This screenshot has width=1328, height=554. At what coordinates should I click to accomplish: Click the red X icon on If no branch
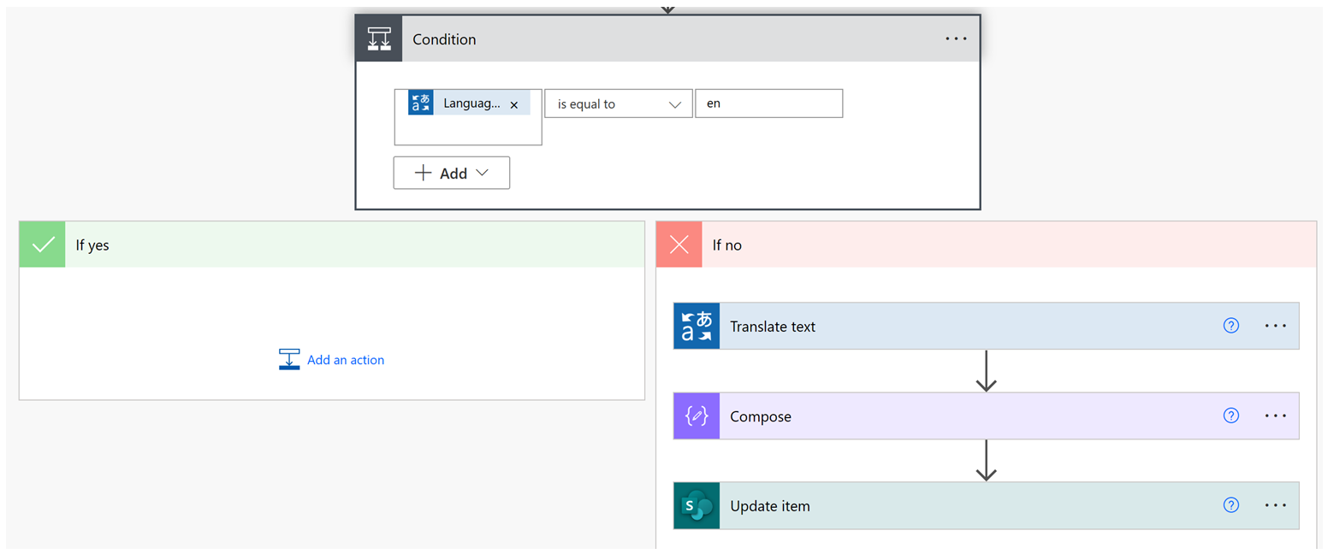click(679, 245)
